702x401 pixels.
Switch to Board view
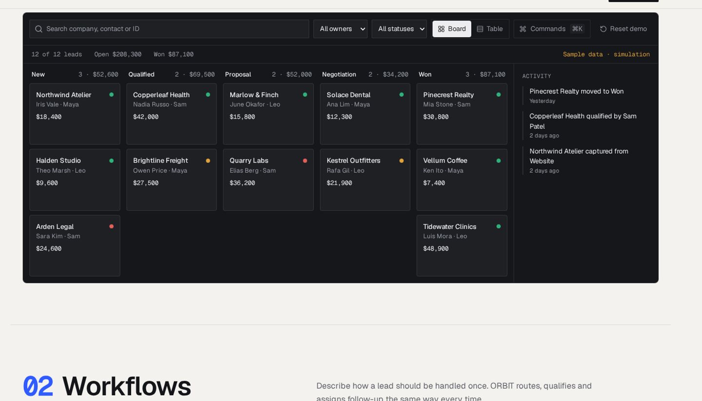[452, 29]
